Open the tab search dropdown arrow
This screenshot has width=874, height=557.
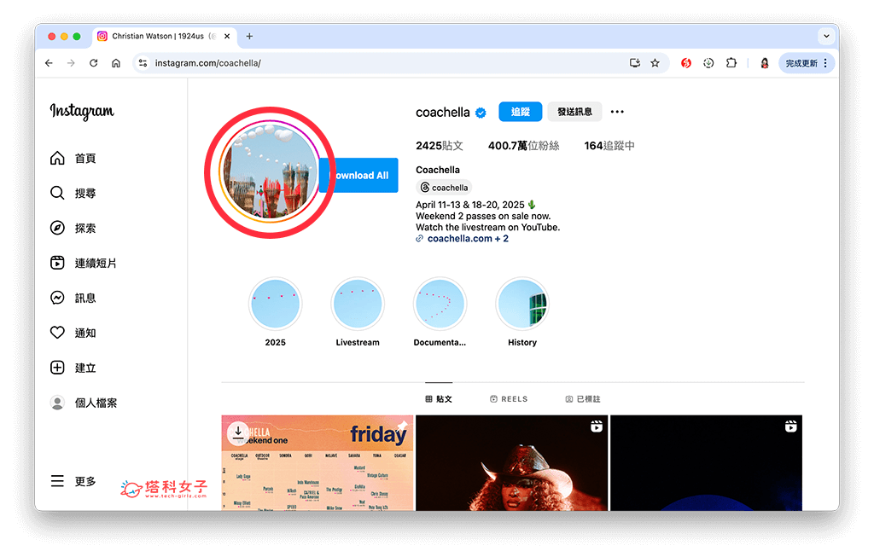pos(826,36)
